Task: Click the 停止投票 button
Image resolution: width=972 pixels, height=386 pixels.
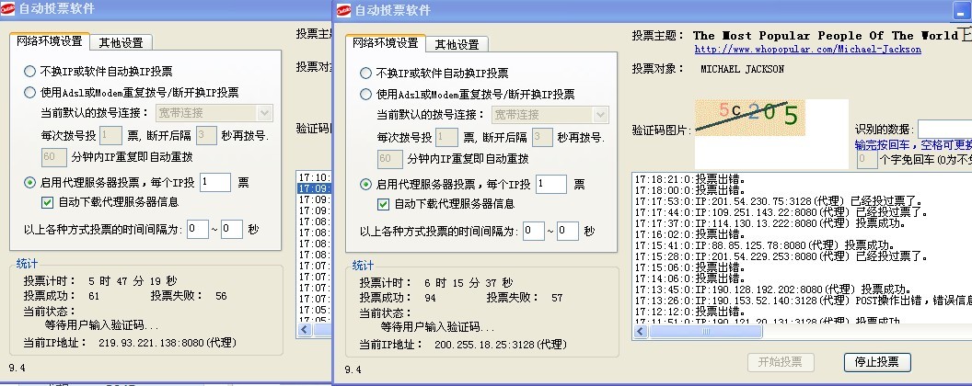Action: [x=877, y=362]
